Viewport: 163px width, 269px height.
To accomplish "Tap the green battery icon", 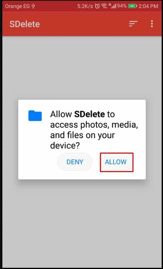I will (132, 6).
